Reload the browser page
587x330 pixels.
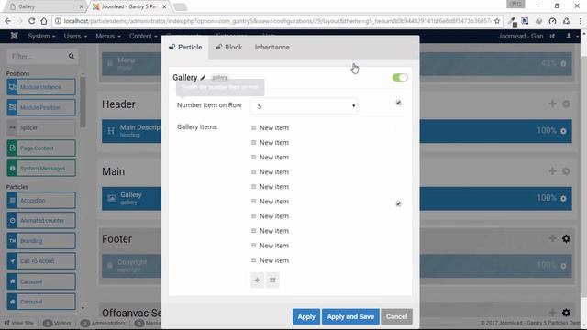click(x=32, y=21)
